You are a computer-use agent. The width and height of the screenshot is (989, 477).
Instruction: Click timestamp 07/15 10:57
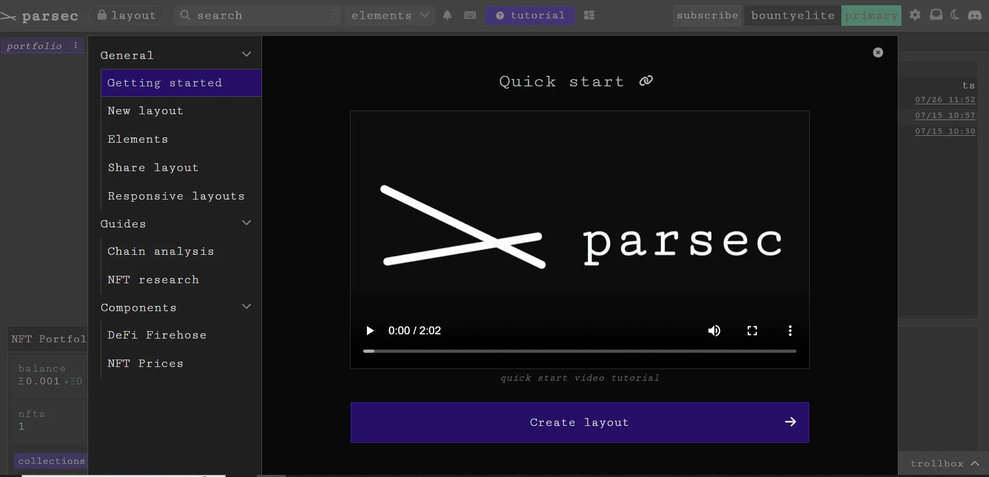click(945, 115)
